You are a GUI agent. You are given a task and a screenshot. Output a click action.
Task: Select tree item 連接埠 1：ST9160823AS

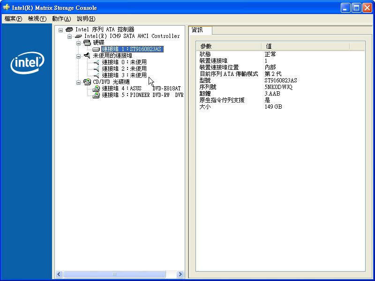coord(132,49)
